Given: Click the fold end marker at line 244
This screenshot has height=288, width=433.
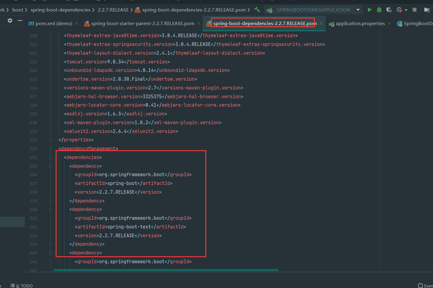Looking at the screenshot, I should pos(50,244).
